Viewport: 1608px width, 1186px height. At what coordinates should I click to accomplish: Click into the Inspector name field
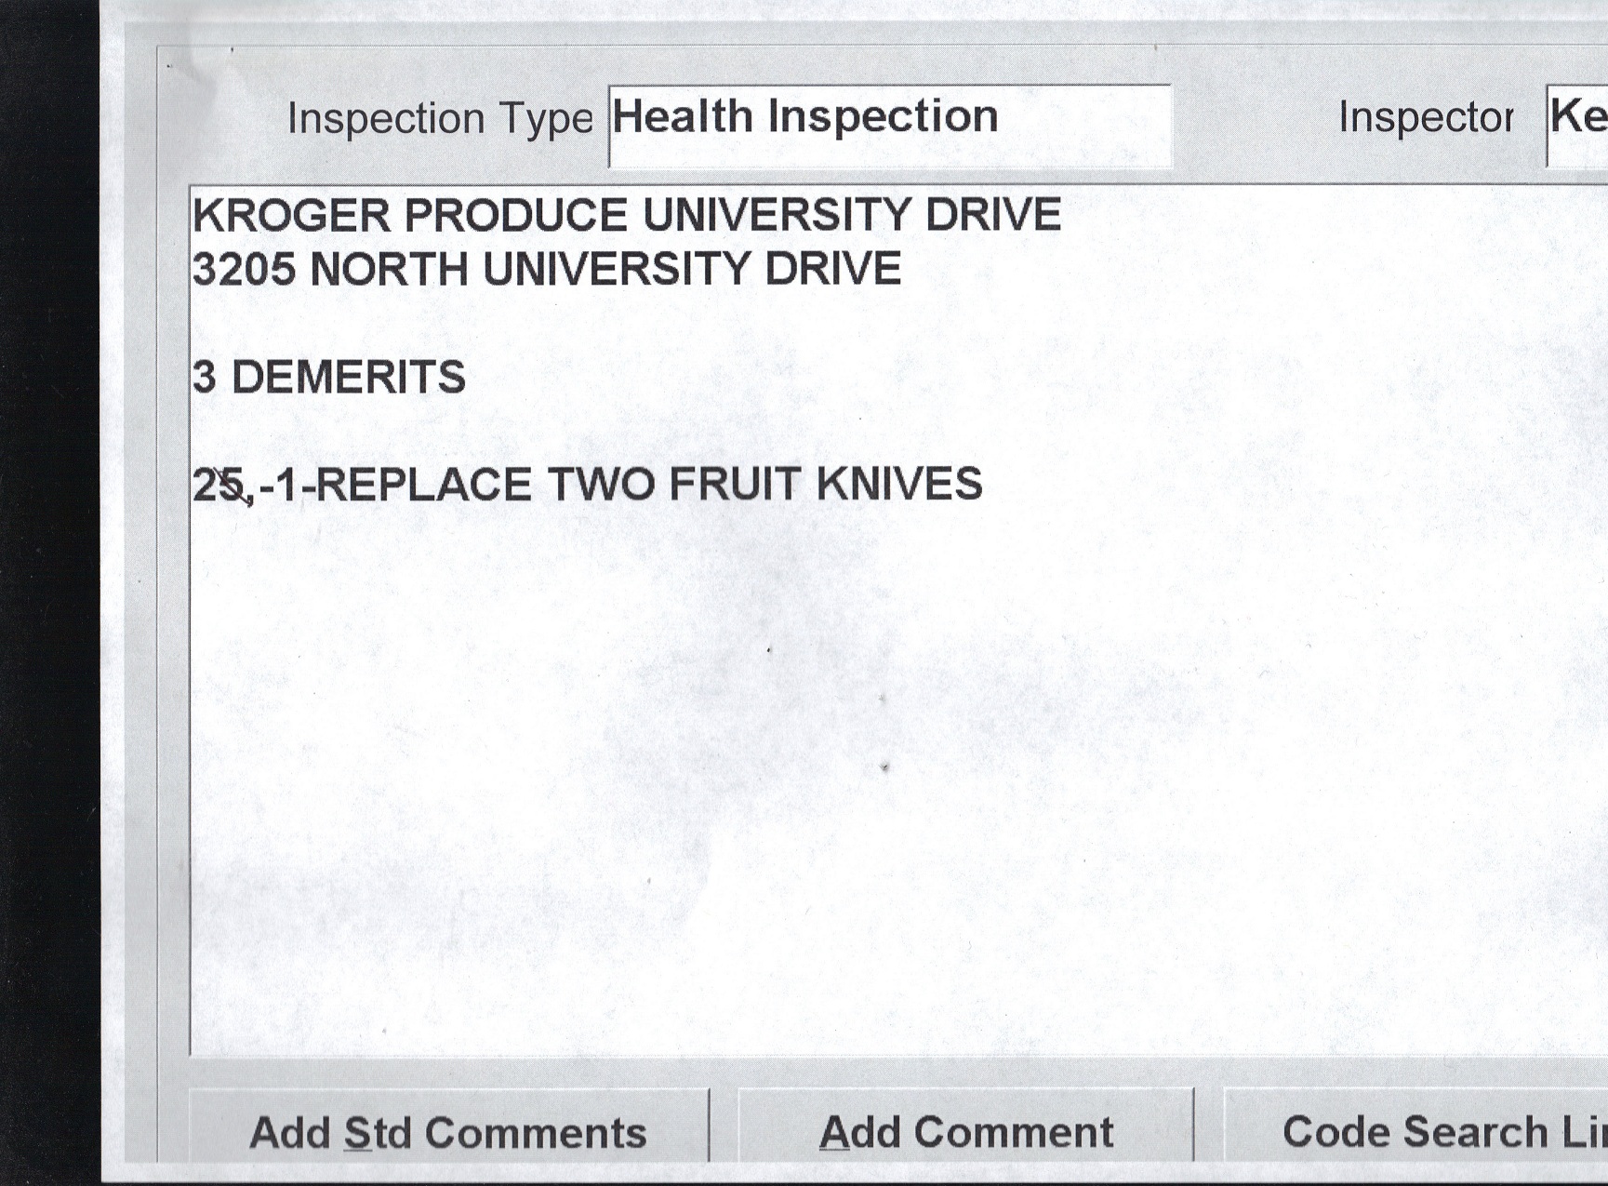pyautogui.click(x=1578, y=126)
